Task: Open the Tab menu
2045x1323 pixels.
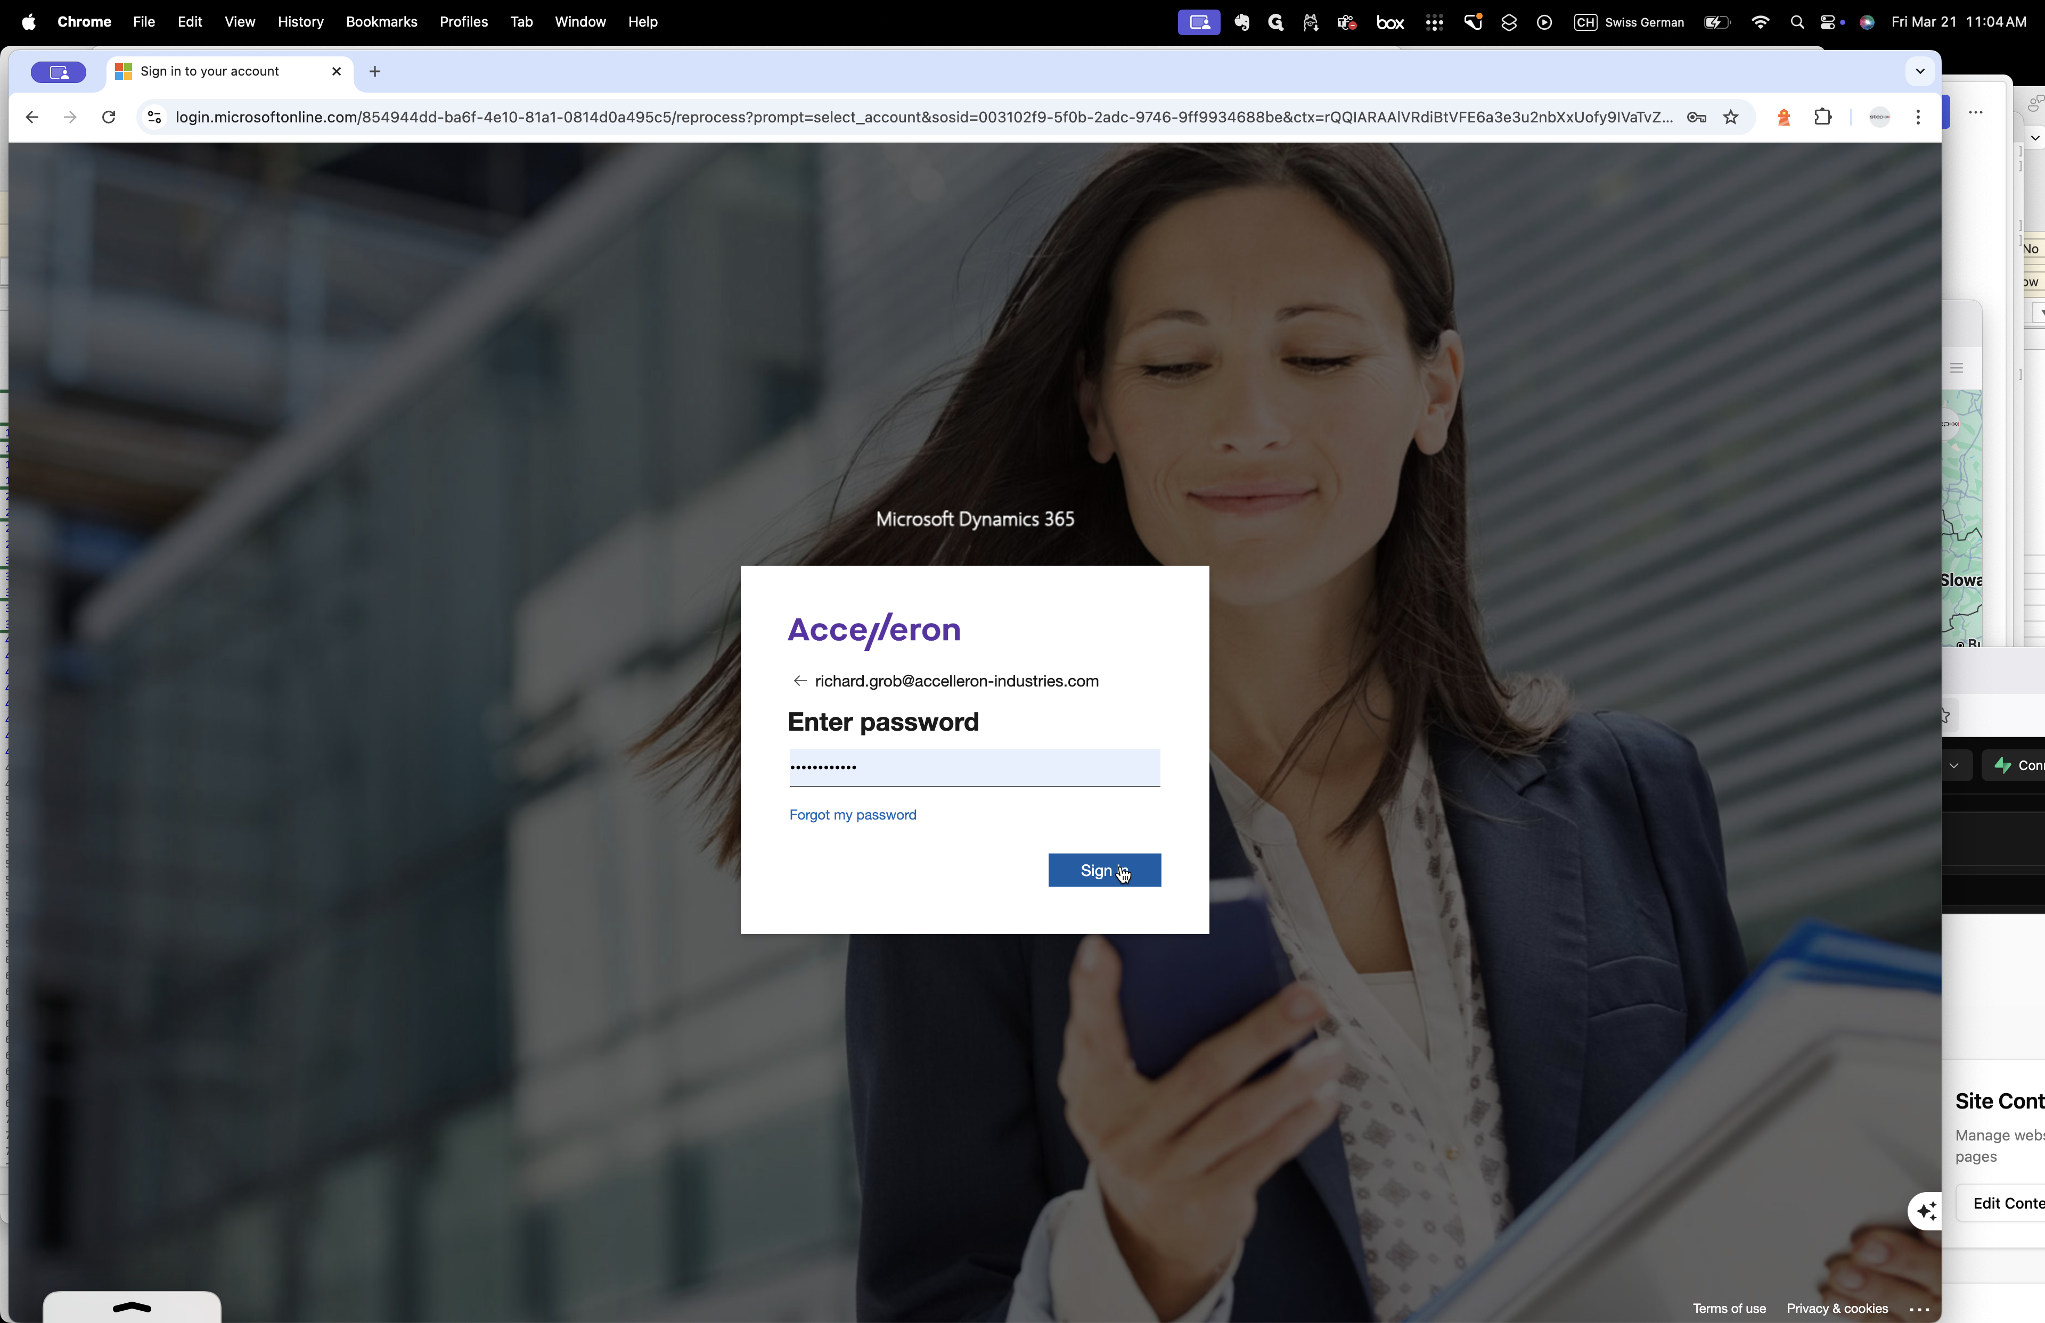Action: [x=521, y=21]
